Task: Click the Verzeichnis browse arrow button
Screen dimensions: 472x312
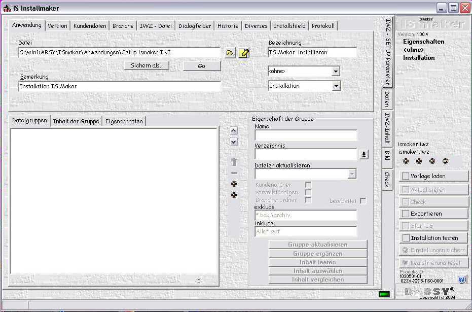Action: [x=364, y=155]
